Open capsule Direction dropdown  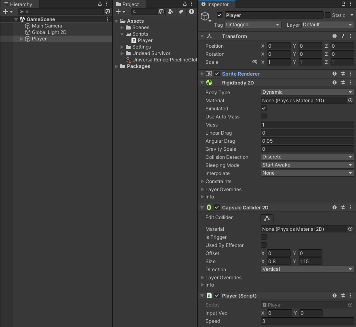point(307,269)
